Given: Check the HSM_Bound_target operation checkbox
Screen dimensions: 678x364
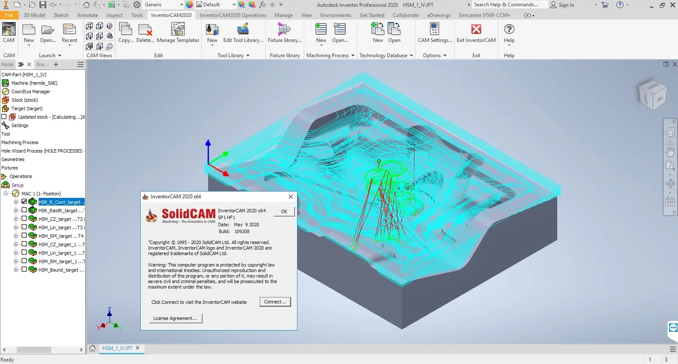Looking at the screenshot, I should tap(24, 270).
